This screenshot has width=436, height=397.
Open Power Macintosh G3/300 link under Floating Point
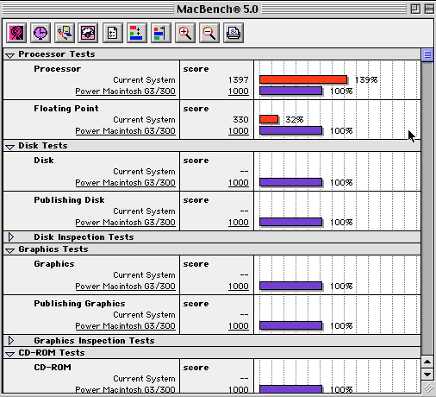pos(125,131)
